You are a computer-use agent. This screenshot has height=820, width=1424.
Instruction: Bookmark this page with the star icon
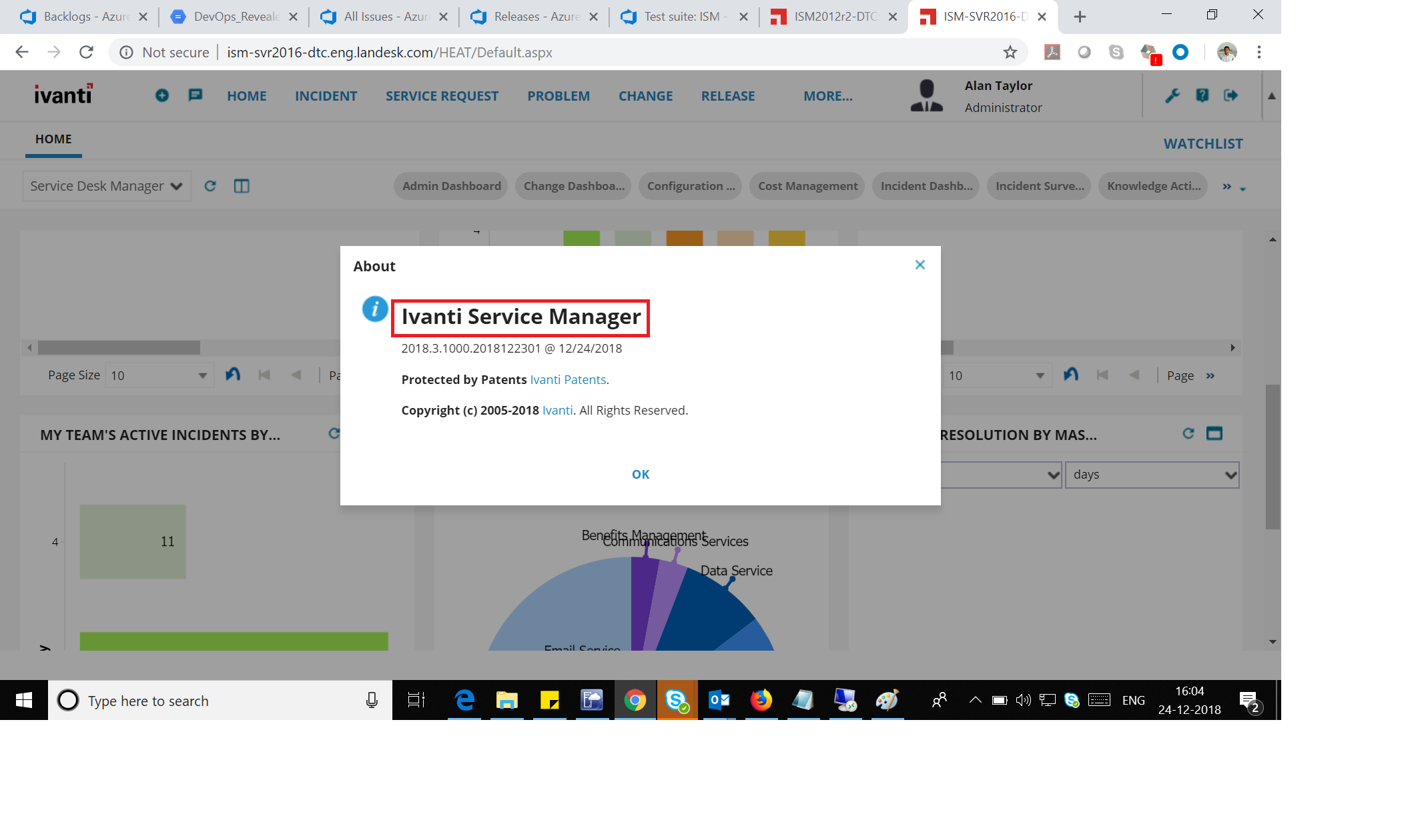pos(1010,53)
